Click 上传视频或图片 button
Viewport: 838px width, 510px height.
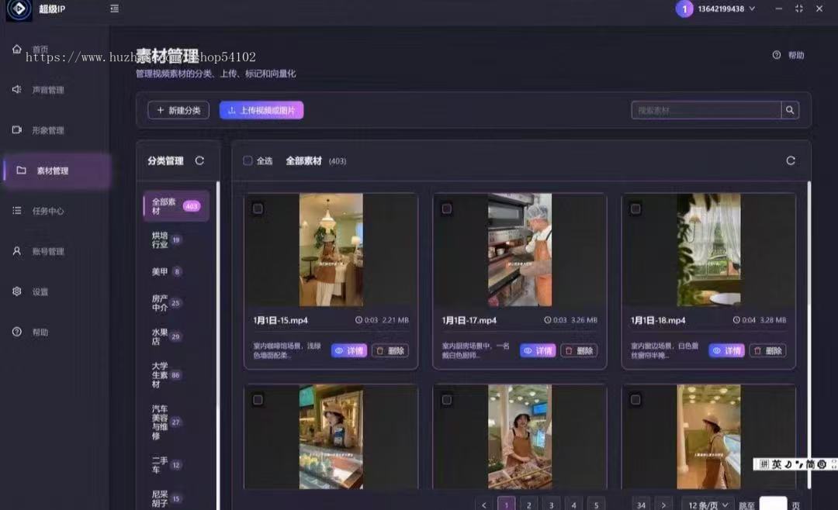tap(261, 110)
